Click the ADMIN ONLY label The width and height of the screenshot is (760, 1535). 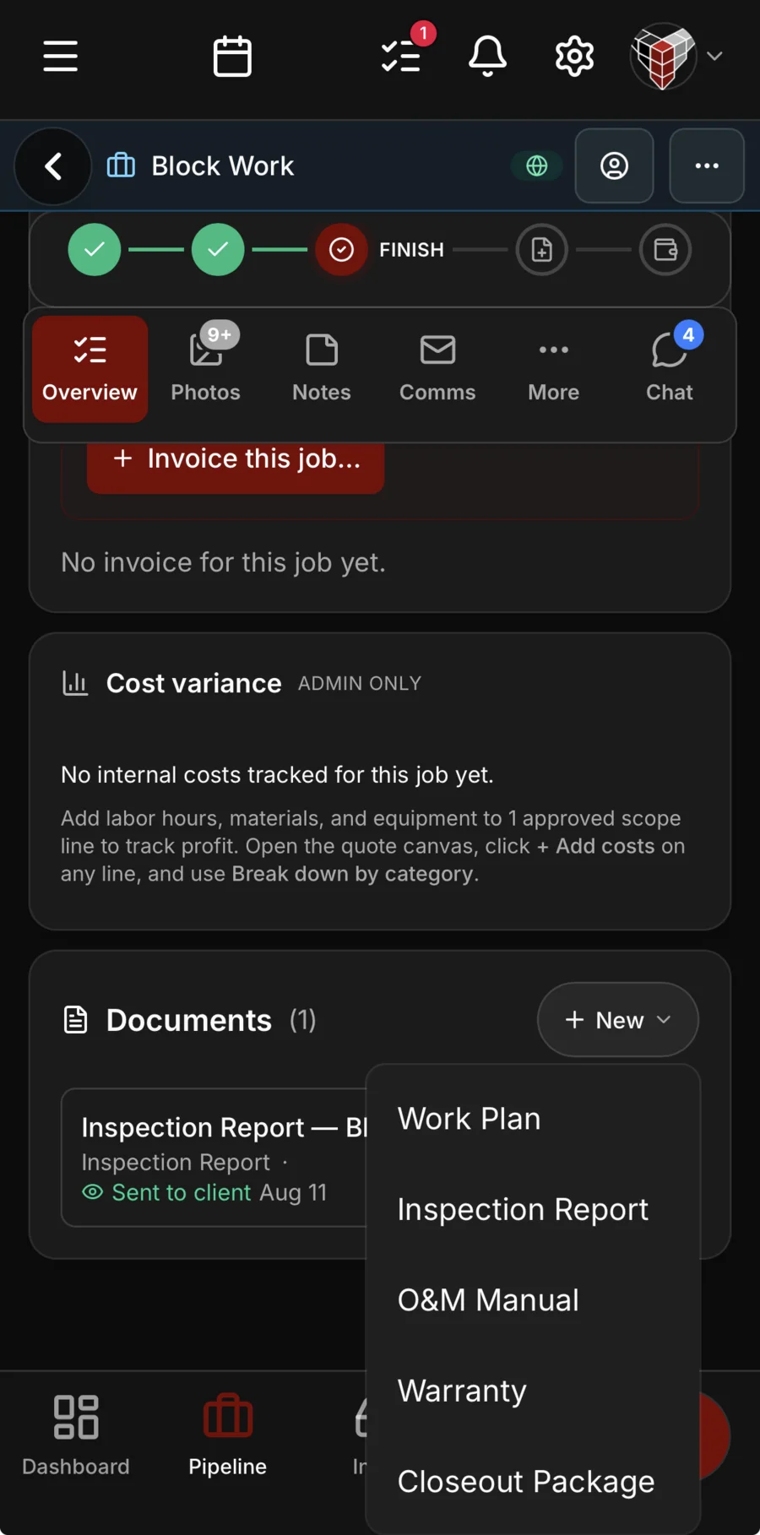click(x=360, y=683)
